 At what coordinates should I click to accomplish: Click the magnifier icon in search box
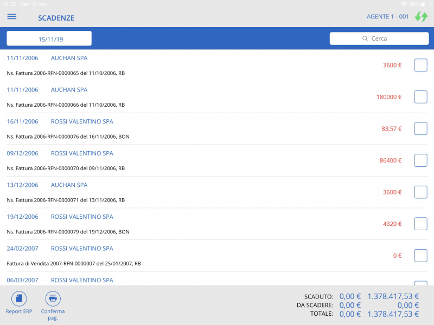coord(365,39)
